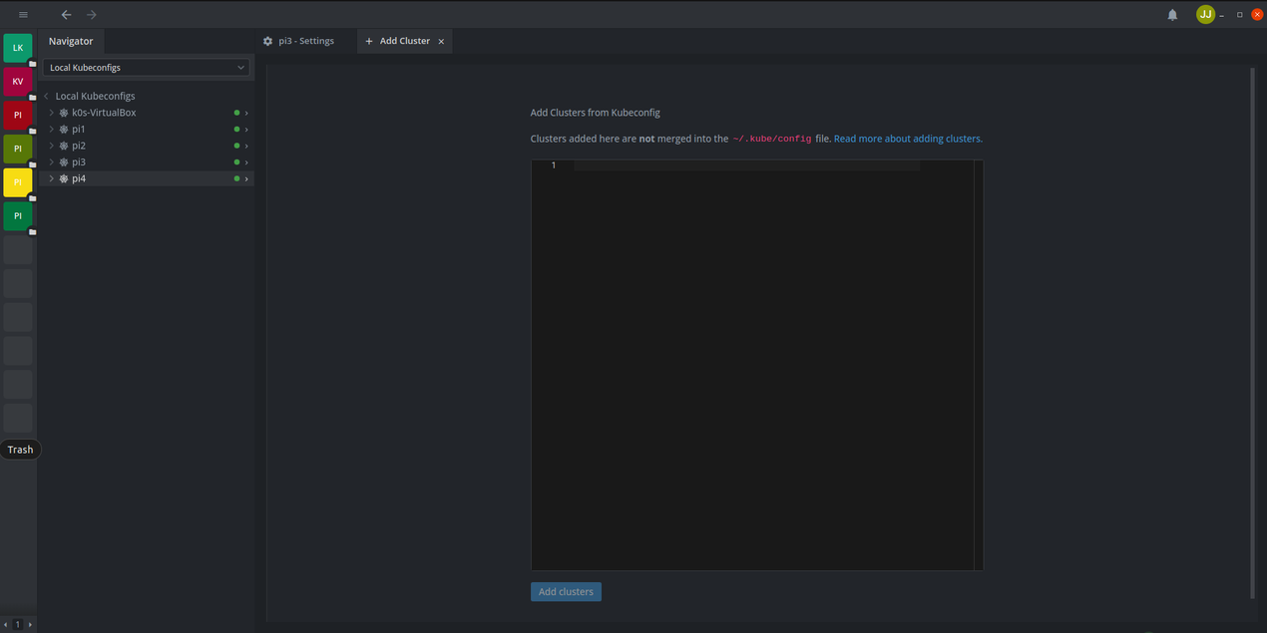Open the hamburger menu in the top bar

[x=23, y=15]
